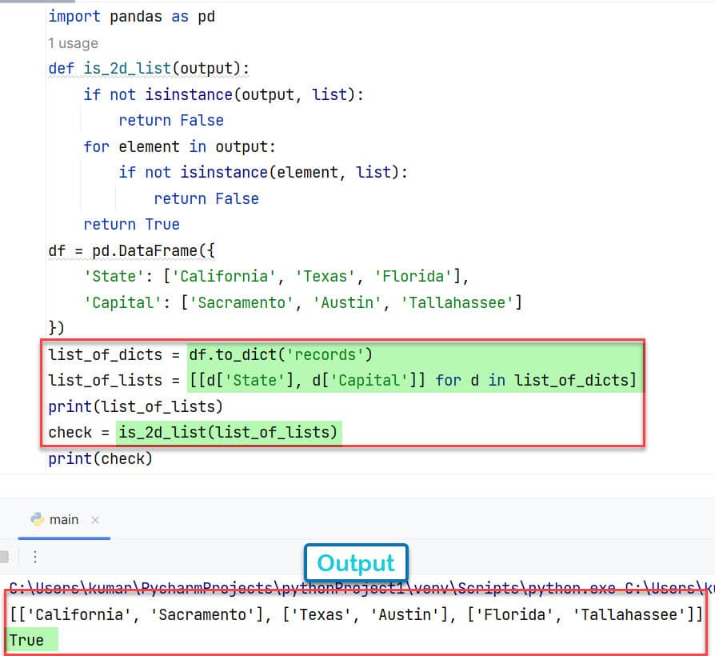The width and height of the screenshot is (715, 656).
Task: Click the 1 usage hint above is_2d_list
Action: (x=72, y=42)
